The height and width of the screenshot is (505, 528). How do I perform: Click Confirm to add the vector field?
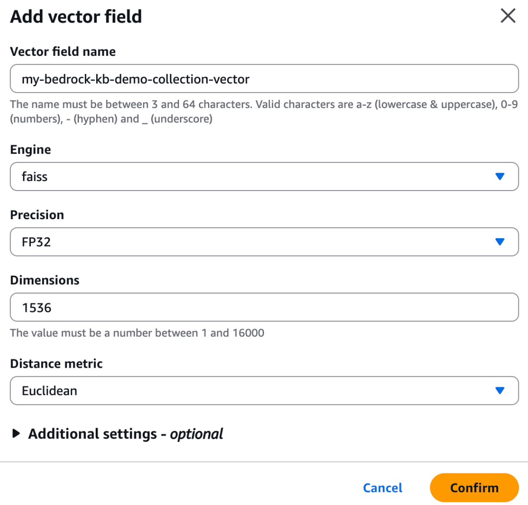pyautogui.click(x=474, y=487)
